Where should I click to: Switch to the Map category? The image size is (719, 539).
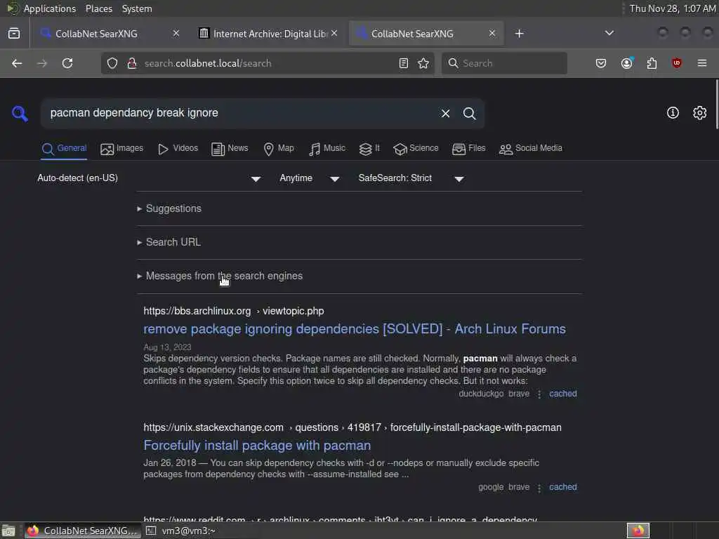[279, 149]
